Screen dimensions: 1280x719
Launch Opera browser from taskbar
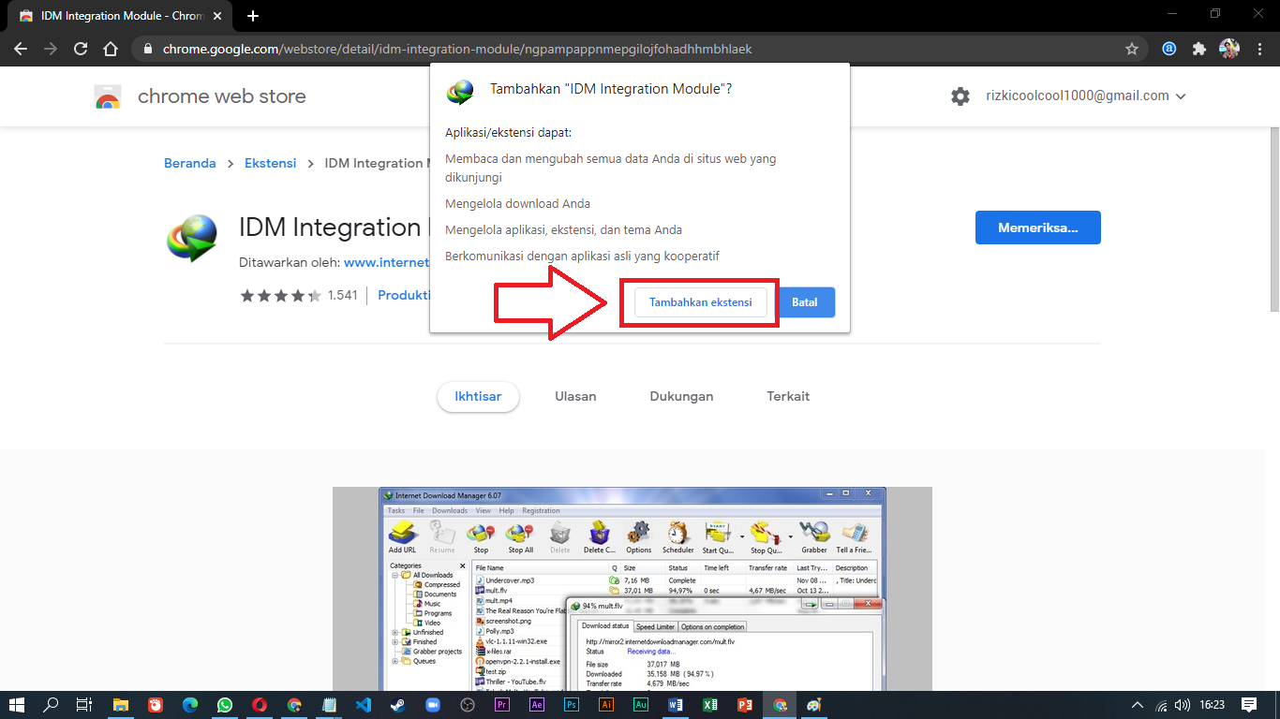click(x=260, y=705)
